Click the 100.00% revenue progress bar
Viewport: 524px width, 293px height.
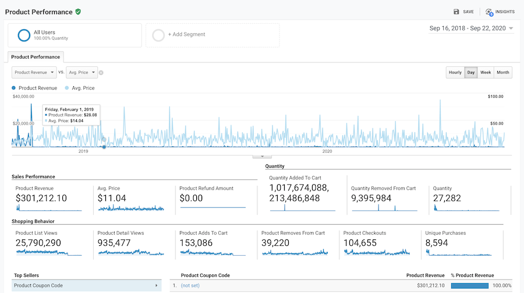click(x=469, y=285)
